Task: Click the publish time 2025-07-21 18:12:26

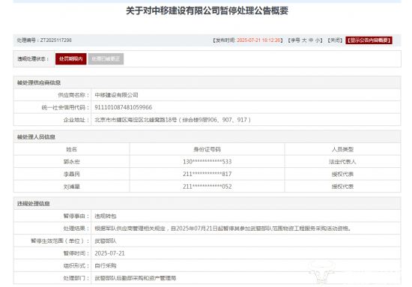Action: click(x=258, y=40)
